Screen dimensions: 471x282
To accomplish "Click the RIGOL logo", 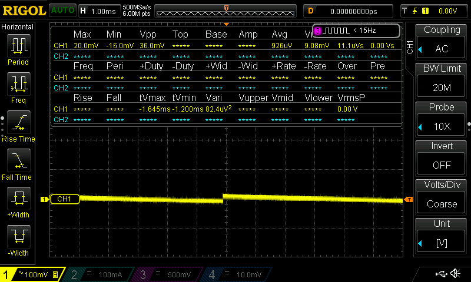I will 24,11.
